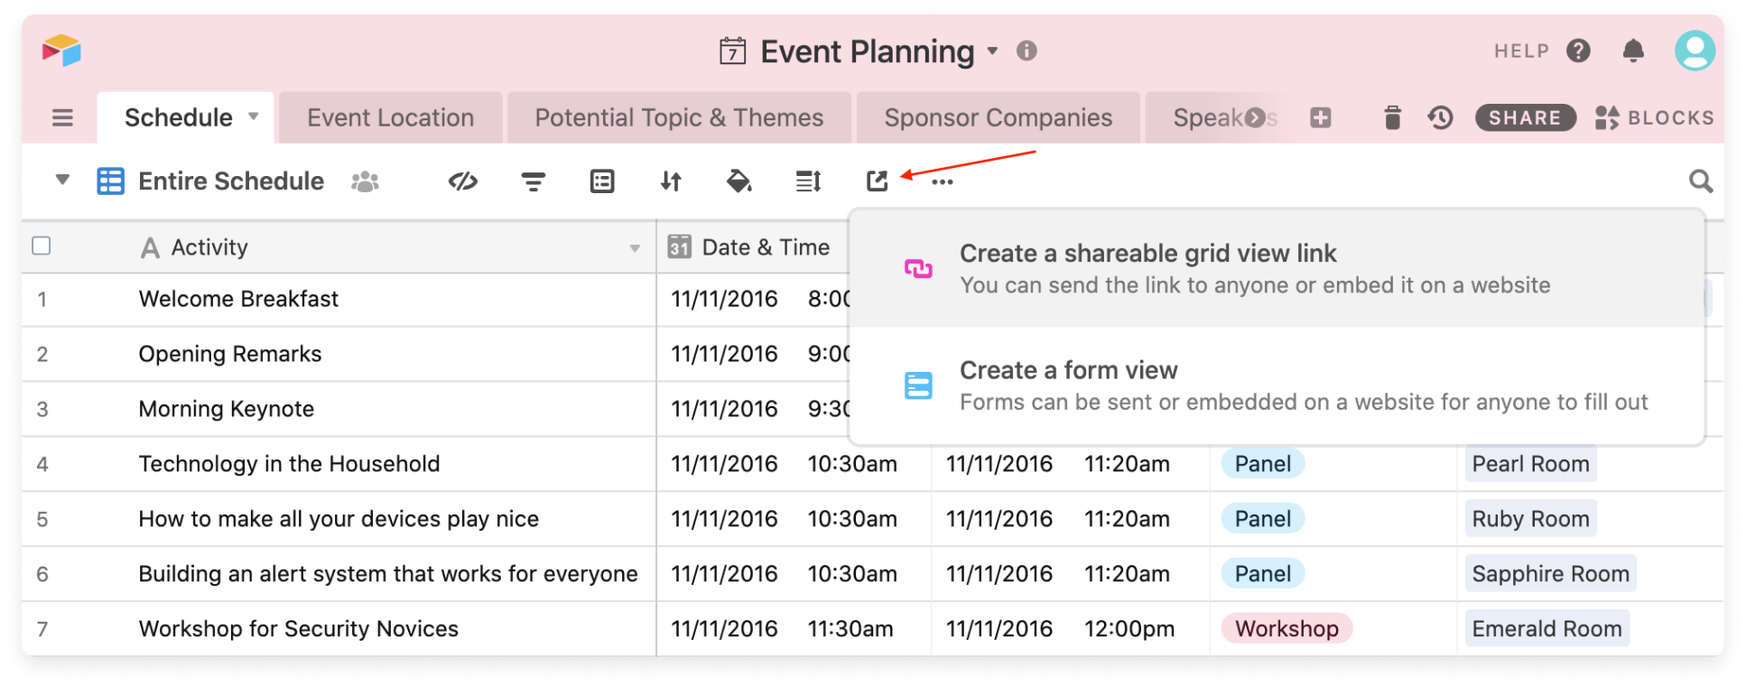View collaborators on Entire Schedule
This screenshot has height=686, width=1746.
tap(364, 181)
